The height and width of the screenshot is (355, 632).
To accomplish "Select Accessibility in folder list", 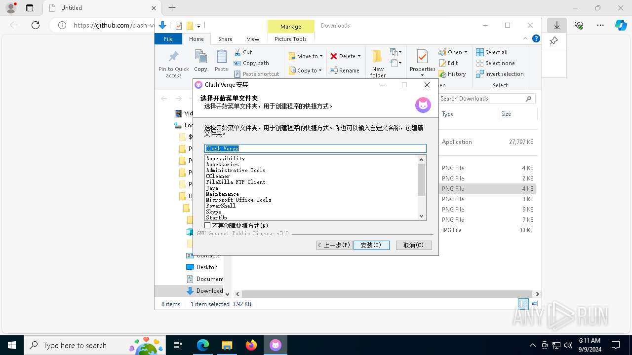I will coord(225,158).
